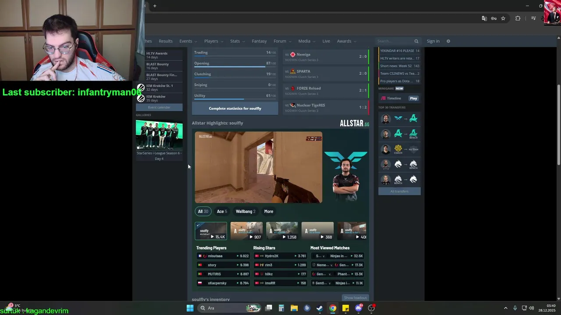Open Calculator from the taskbar

point(281,308)
